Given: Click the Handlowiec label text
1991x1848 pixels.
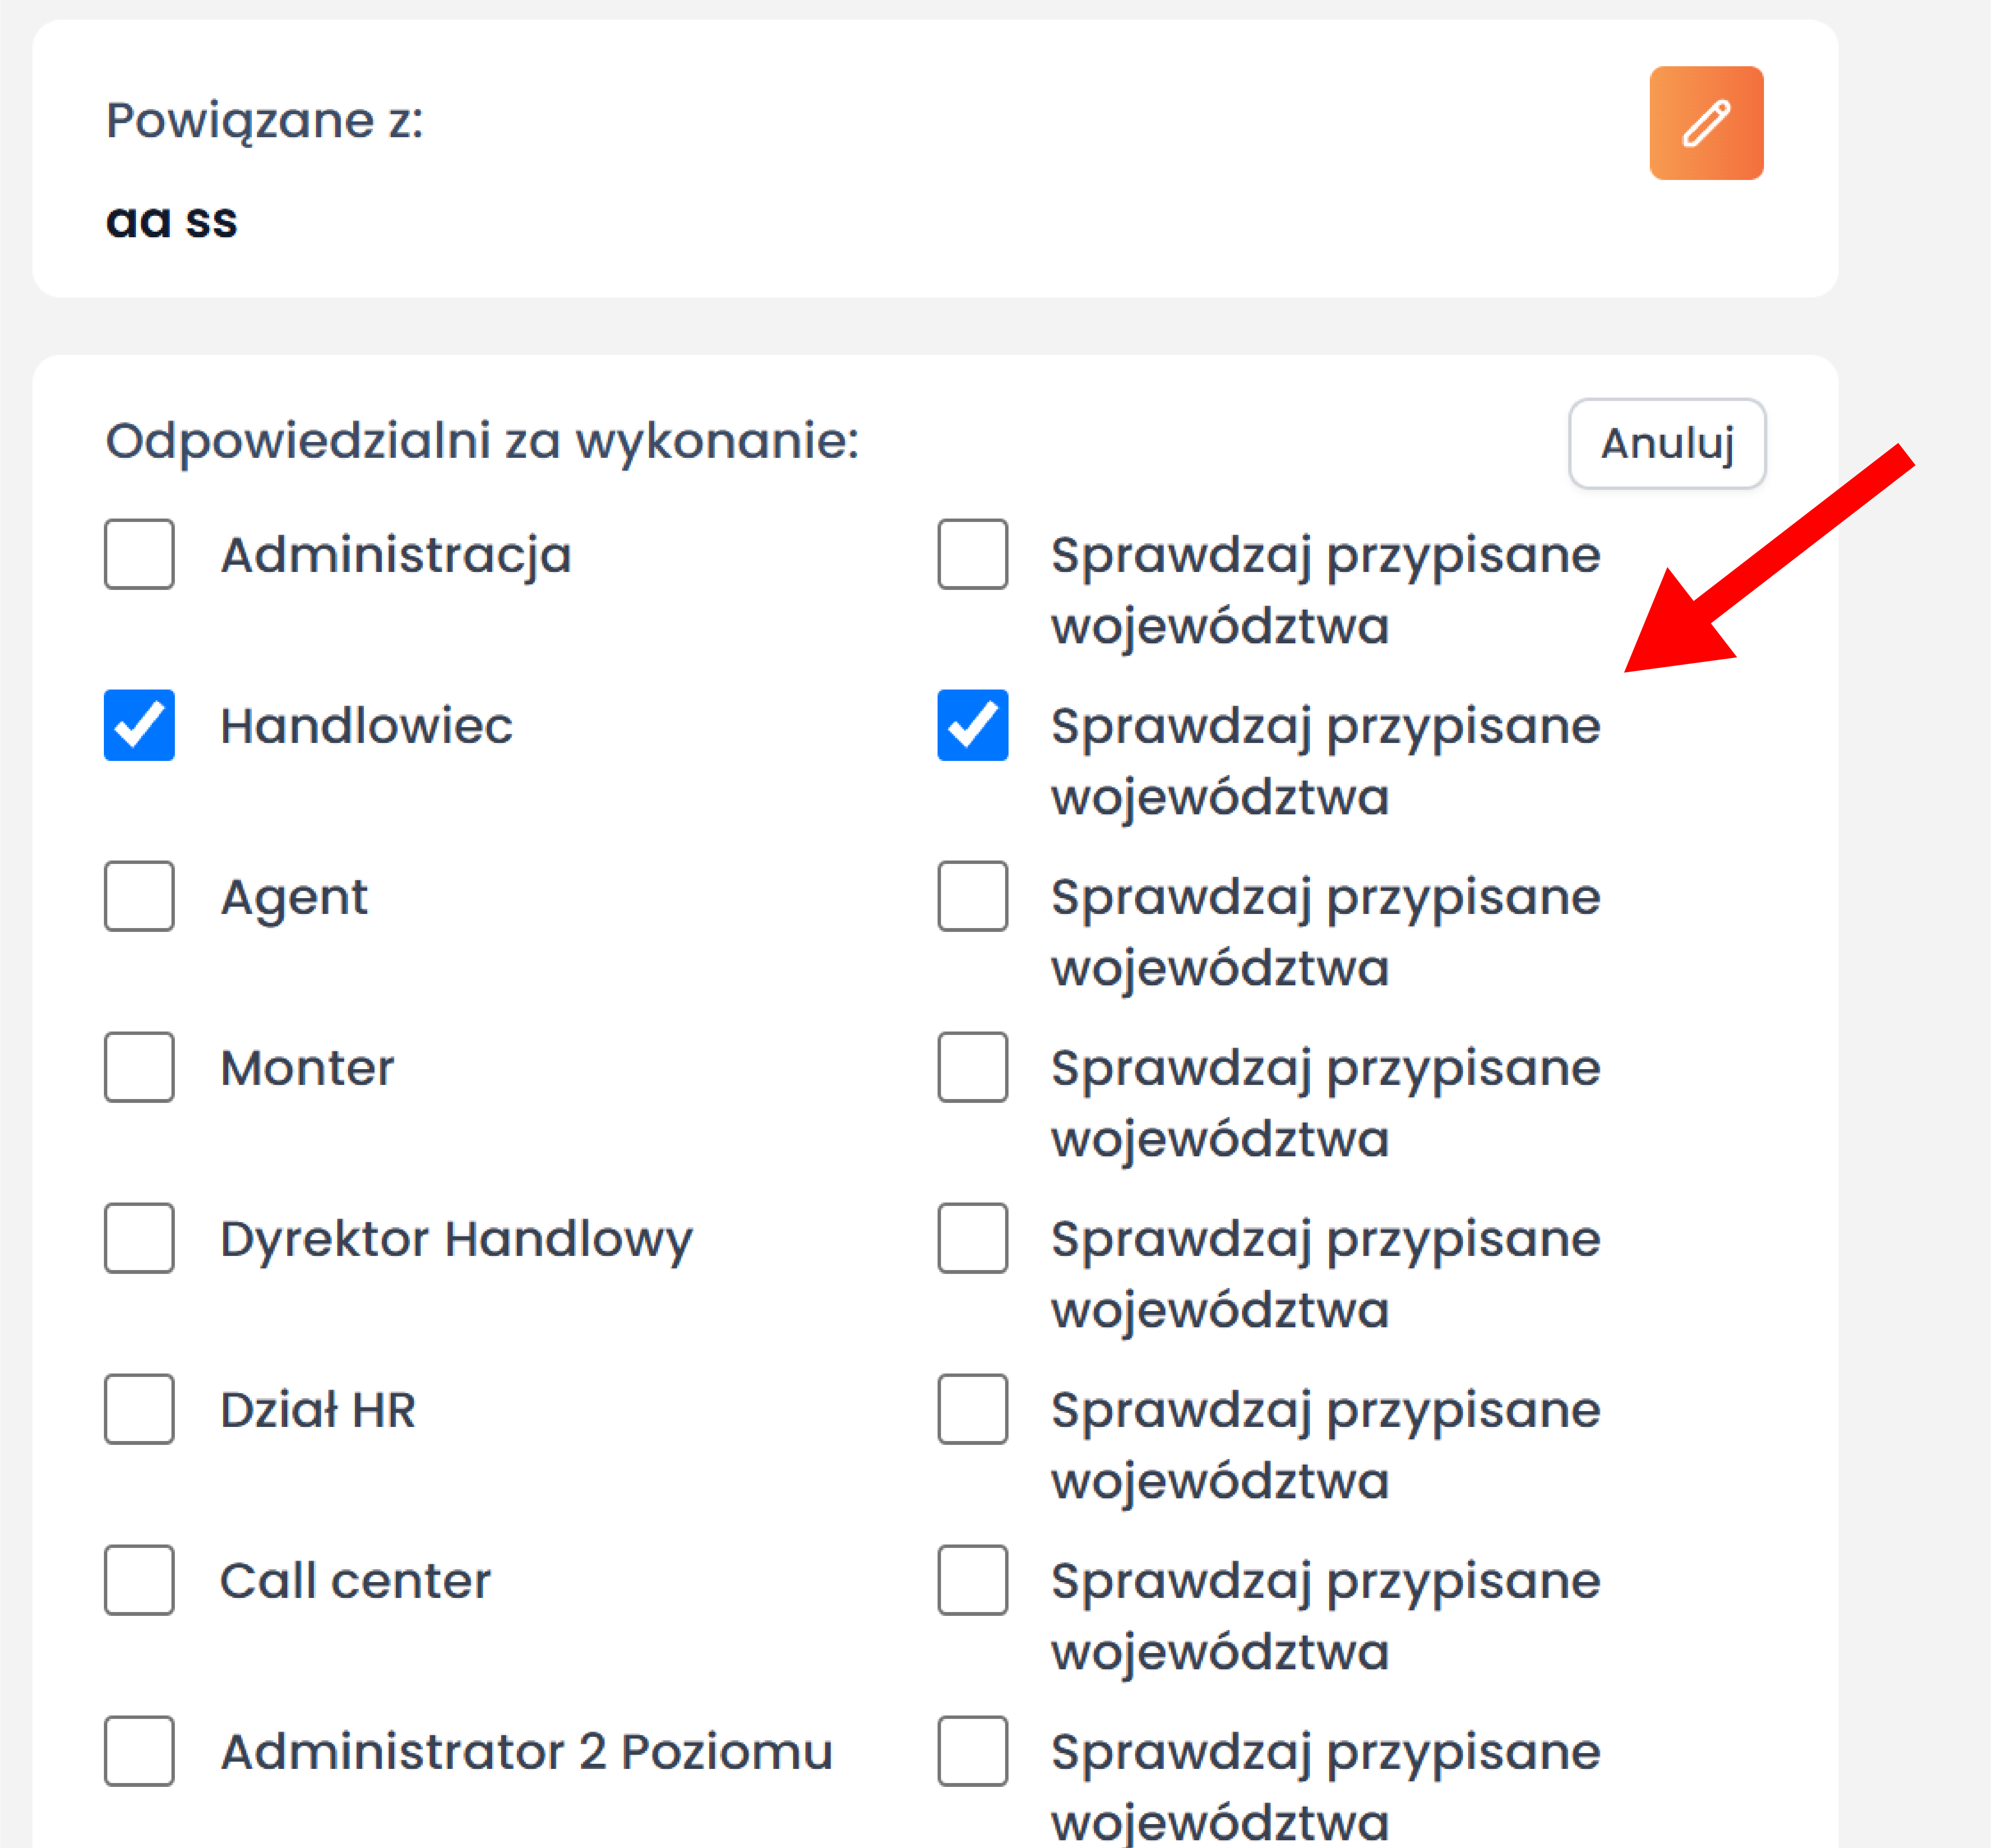Looking at the screenshot, I should coord(366,726).
